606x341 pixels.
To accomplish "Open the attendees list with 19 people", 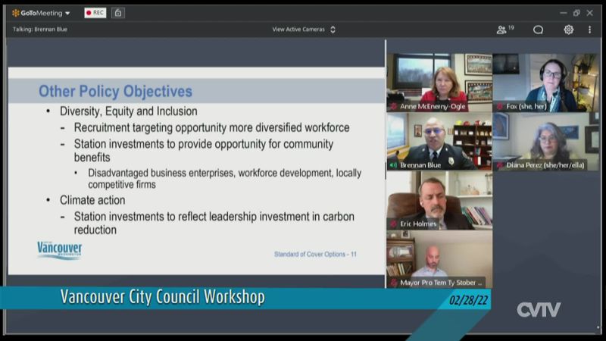I will pos(504,30).
